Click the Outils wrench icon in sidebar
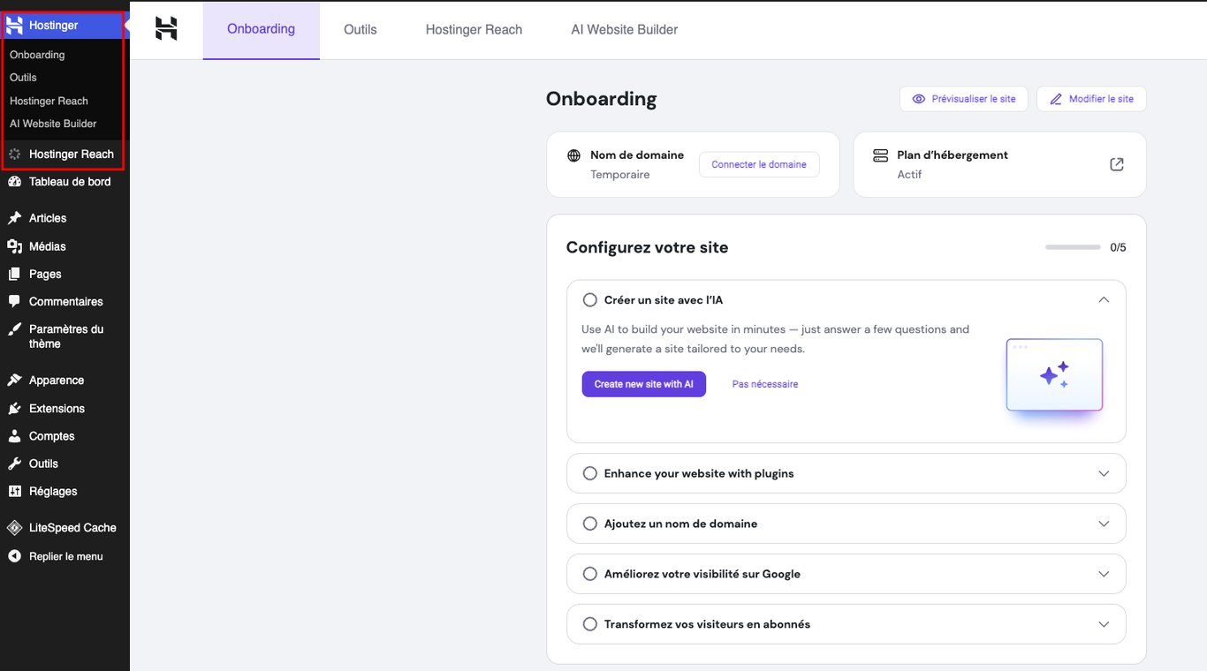 (14, 464)
